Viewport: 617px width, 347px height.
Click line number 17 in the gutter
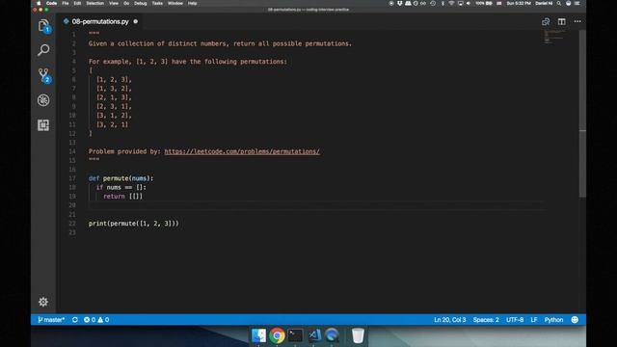click(x=72, y=178)
